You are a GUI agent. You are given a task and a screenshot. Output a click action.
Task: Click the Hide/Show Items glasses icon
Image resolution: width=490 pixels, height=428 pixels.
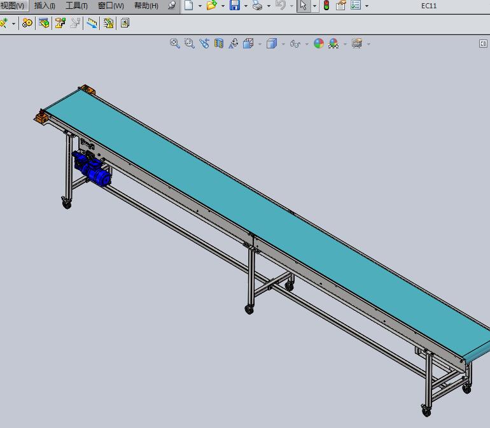[x=295, y=44]
